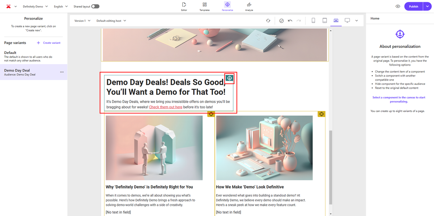Click the undo arrow icon
The height and width of the screenshot is (216, 434).
pyautogui.click(x=290, y=21)
